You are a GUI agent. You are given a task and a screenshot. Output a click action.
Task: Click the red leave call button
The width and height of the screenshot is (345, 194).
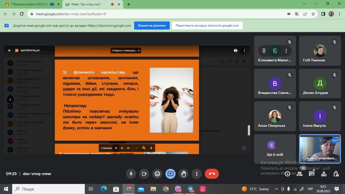(x=212, y=174)
